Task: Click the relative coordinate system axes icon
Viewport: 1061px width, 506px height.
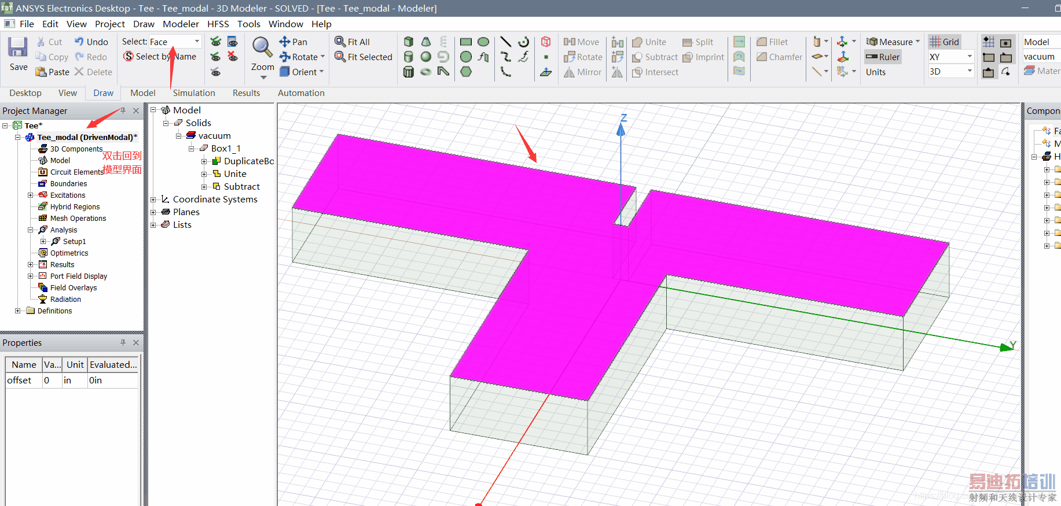Action: point(842,42)
